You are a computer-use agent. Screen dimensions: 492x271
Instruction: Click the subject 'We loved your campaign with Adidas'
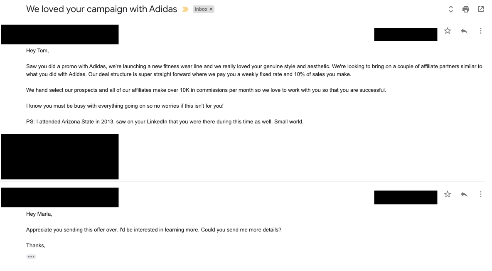pos(101,9)
